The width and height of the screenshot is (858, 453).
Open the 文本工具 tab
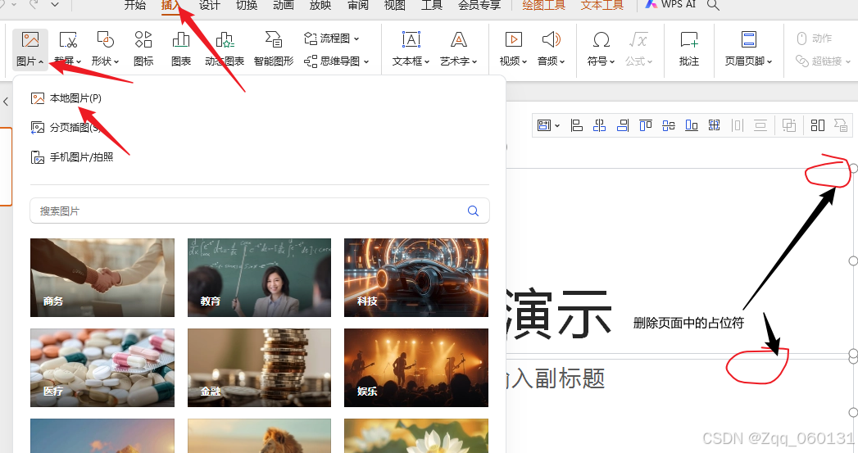coord(602,5)
